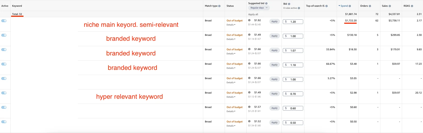The image size is (423, 133).
Task: Click Apply all suggested bids
Action: coord(253,14)
